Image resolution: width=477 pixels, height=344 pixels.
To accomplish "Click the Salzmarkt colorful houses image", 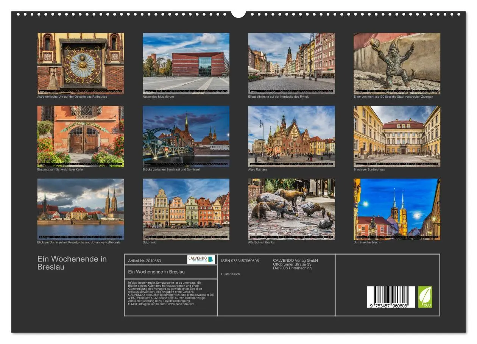I will 186,208.
